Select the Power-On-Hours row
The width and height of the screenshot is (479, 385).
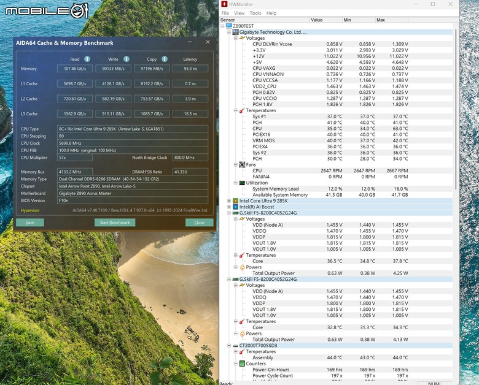click(336, 370)
